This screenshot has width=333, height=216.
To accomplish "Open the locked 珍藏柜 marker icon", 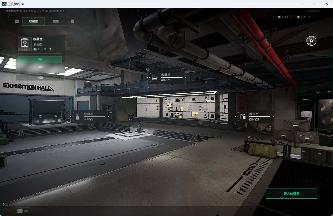I will tap(77, 117).
